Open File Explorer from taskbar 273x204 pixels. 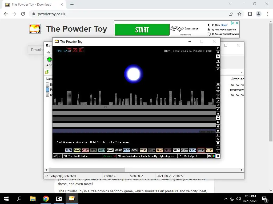[33, 199]
